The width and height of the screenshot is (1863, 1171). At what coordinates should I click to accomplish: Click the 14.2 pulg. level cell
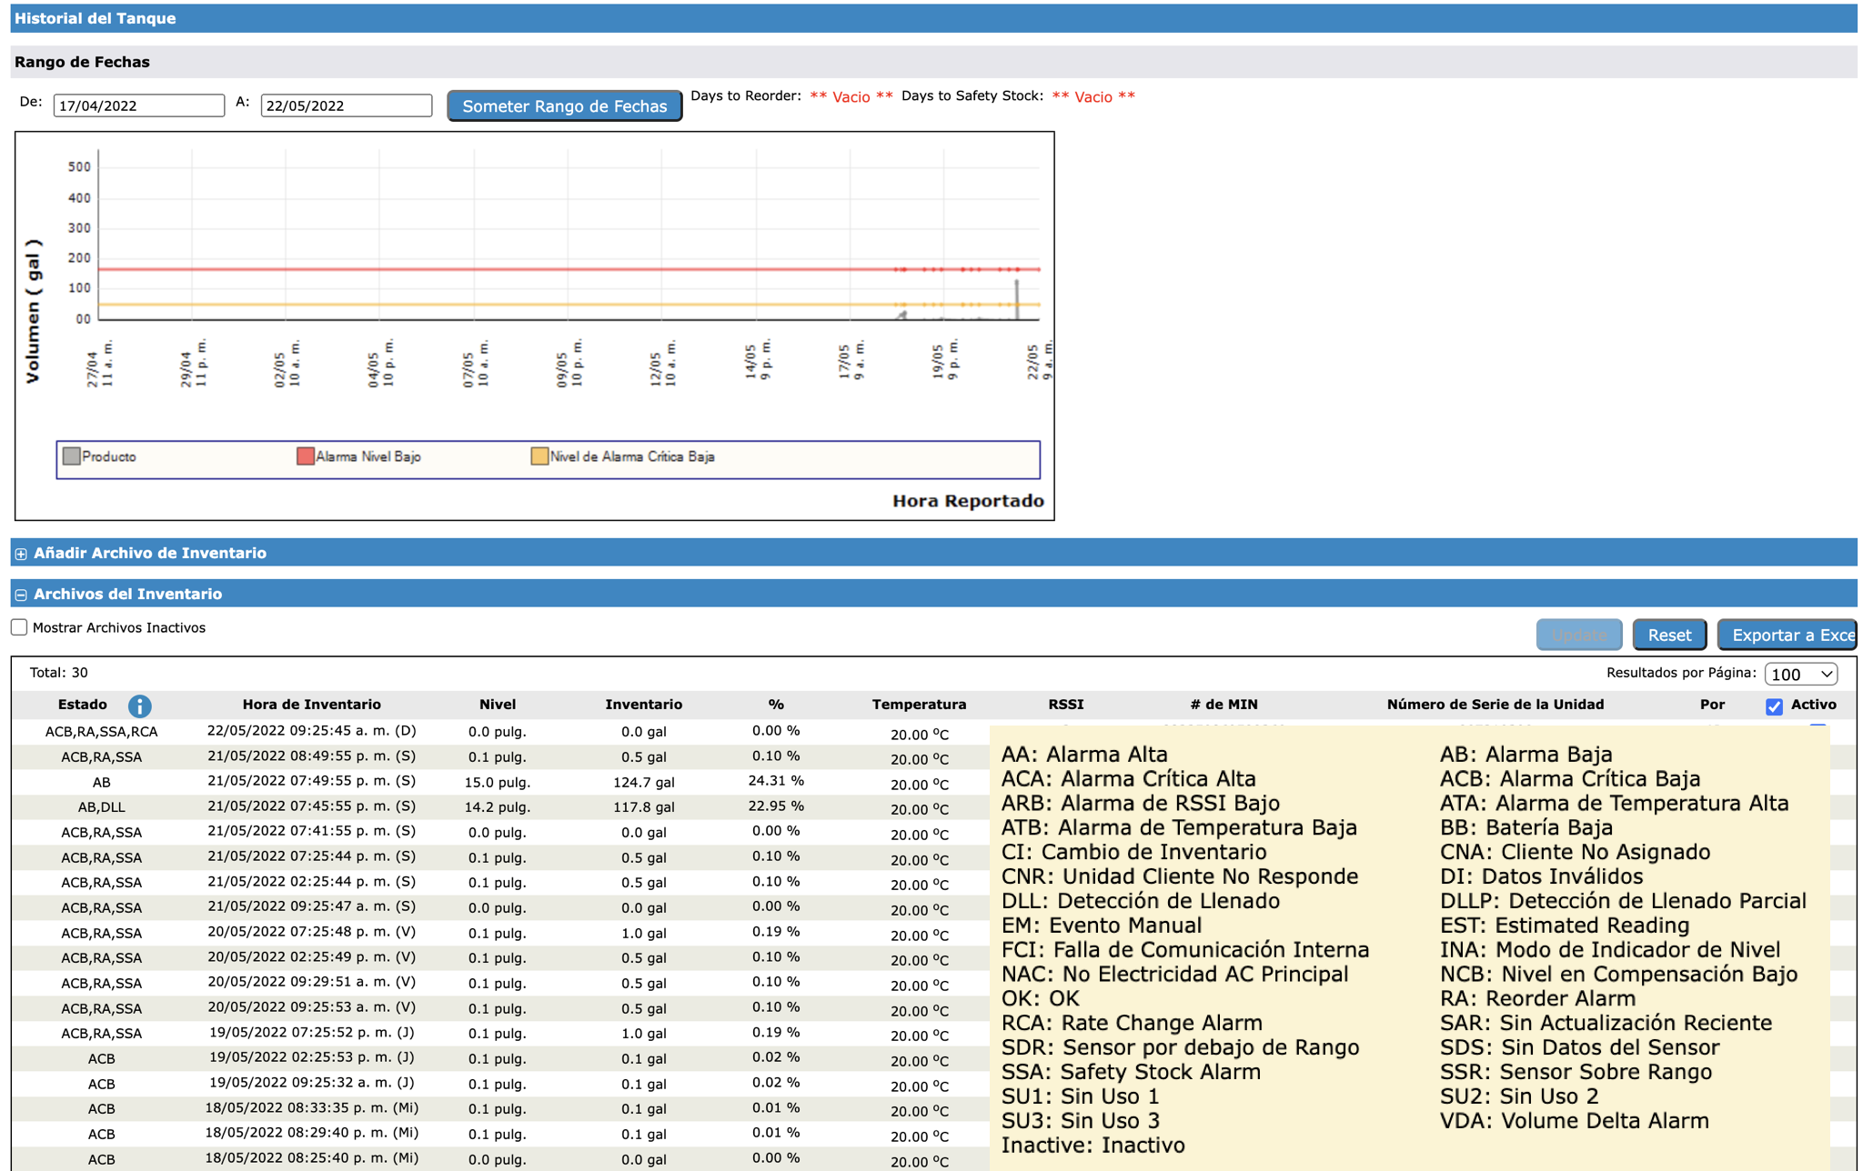tap(498, 807)
